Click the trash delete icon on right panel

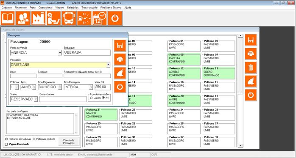coord(251,67)
